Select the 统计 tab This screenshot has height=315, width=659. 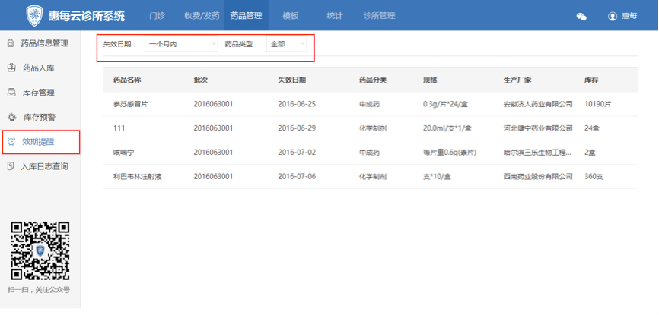pyautogui.click(x=334, y=16)
